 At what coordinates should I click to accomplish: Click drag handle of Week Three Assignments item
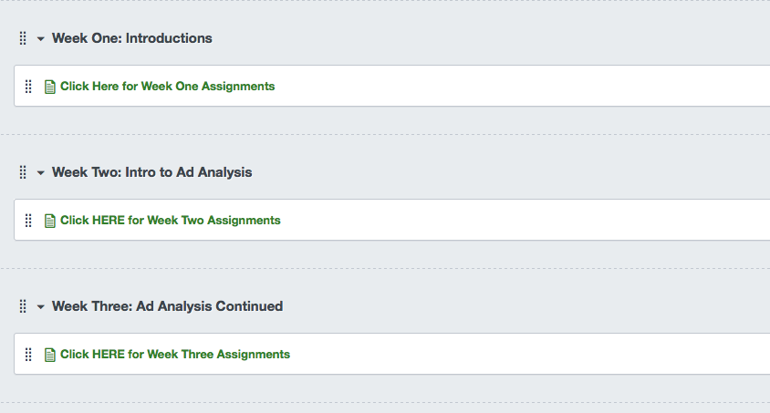click(x=28, y=355)
